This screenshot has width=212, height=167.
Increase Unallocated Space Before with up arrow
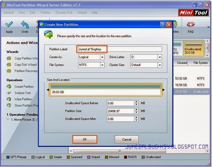tap(136, 102)
